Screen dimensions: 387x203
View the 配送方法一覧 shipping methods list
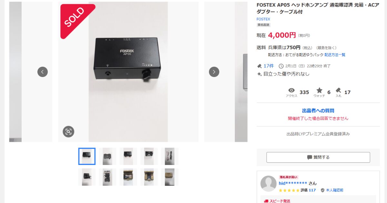pos(335,55)
